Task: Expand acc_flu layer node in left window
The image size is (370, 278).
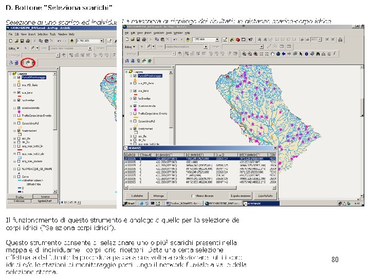Action: point(14,138)
